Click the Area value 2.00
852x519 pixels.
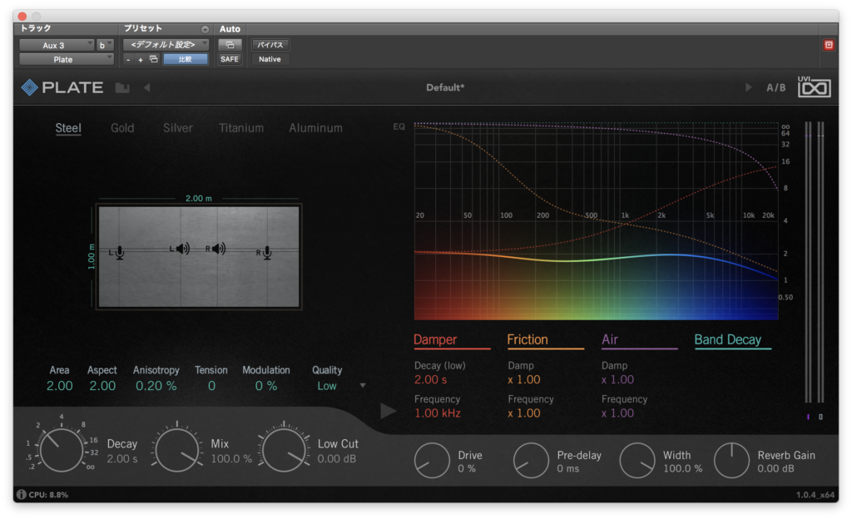click(59, 386)
